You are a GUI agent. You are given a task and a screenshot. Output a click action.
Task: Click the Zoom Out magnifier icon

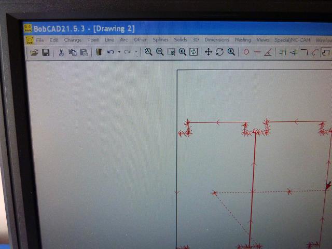tap(160, 52)
